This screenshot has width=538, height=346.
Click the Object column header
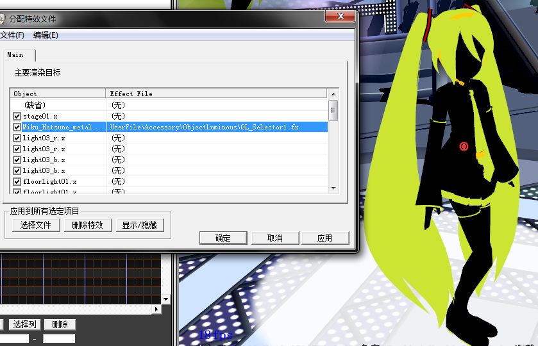click(x=58, y=94)
